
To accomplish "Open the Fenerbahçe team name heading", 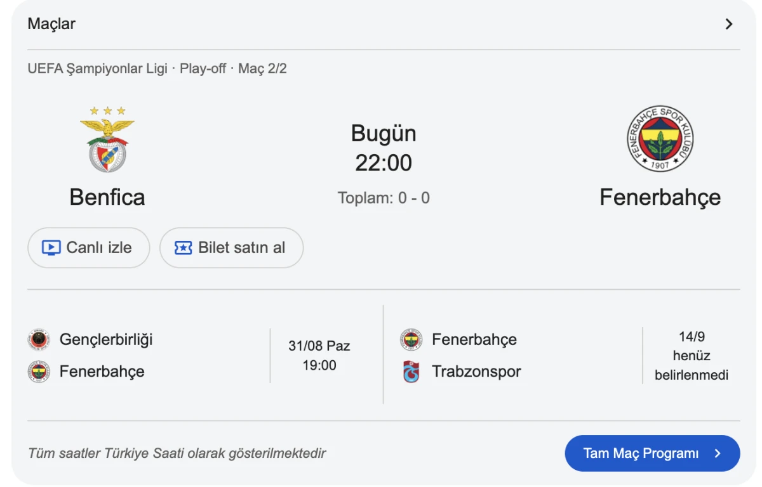I will coord(660,197).
